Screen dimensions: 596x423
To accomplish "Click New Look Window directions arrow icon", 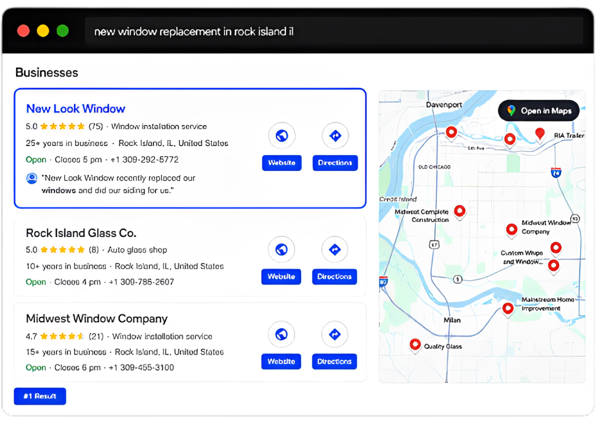I will click(x=335, y=135).
